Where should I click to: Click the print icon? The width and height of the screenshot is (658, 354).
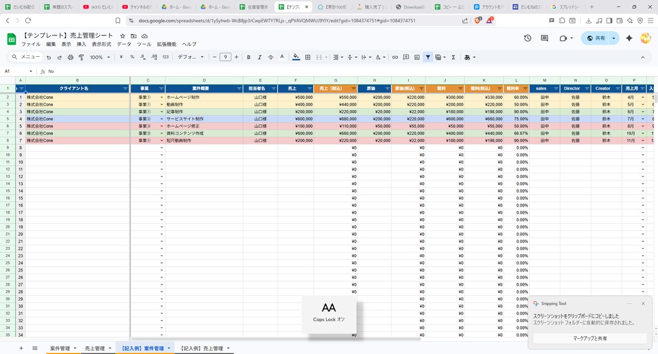coord(70,57)
